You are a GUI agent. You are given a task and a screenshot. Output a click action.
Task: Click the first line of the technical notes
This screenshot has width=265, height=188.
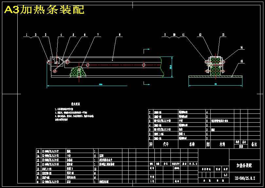(64, 109)
